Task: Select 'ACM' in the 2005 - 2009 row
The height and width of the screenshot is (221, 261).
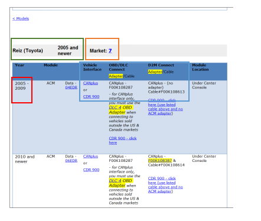Action: [x=51, y=83]
